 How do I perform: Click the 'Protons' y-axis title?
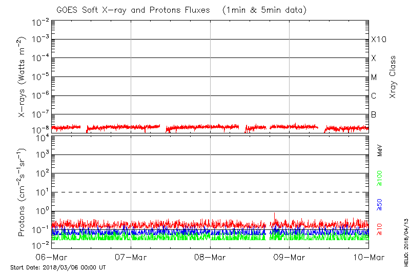pyautogui.click(x=22, y=192)
